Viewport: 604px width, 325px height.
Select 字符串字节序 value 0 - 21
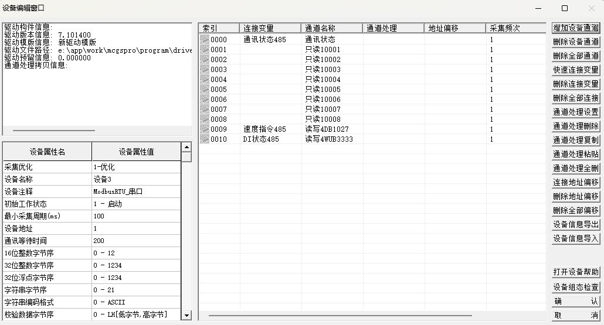pyautogui.click(x=136, y=290)
